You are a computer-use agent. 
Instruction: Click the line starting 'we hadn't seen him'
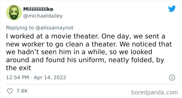[79, 52]
